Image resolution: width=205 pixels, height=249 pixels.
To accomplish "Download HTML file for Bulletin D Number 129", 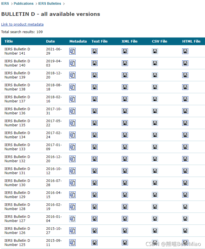I will (185, 195).
